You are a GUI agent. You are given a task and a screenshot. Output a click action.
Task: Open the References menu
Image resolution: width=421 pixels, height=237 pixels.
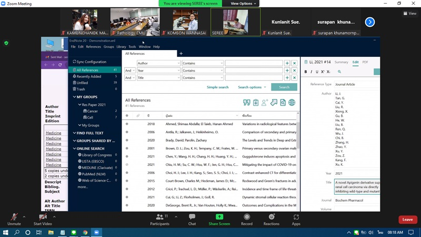tap(93, 47)
